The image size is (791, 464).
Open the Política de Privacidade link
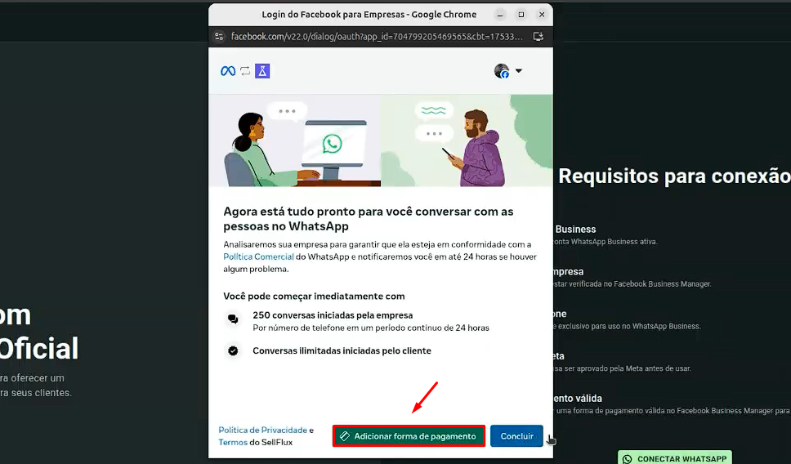(262, 430)
